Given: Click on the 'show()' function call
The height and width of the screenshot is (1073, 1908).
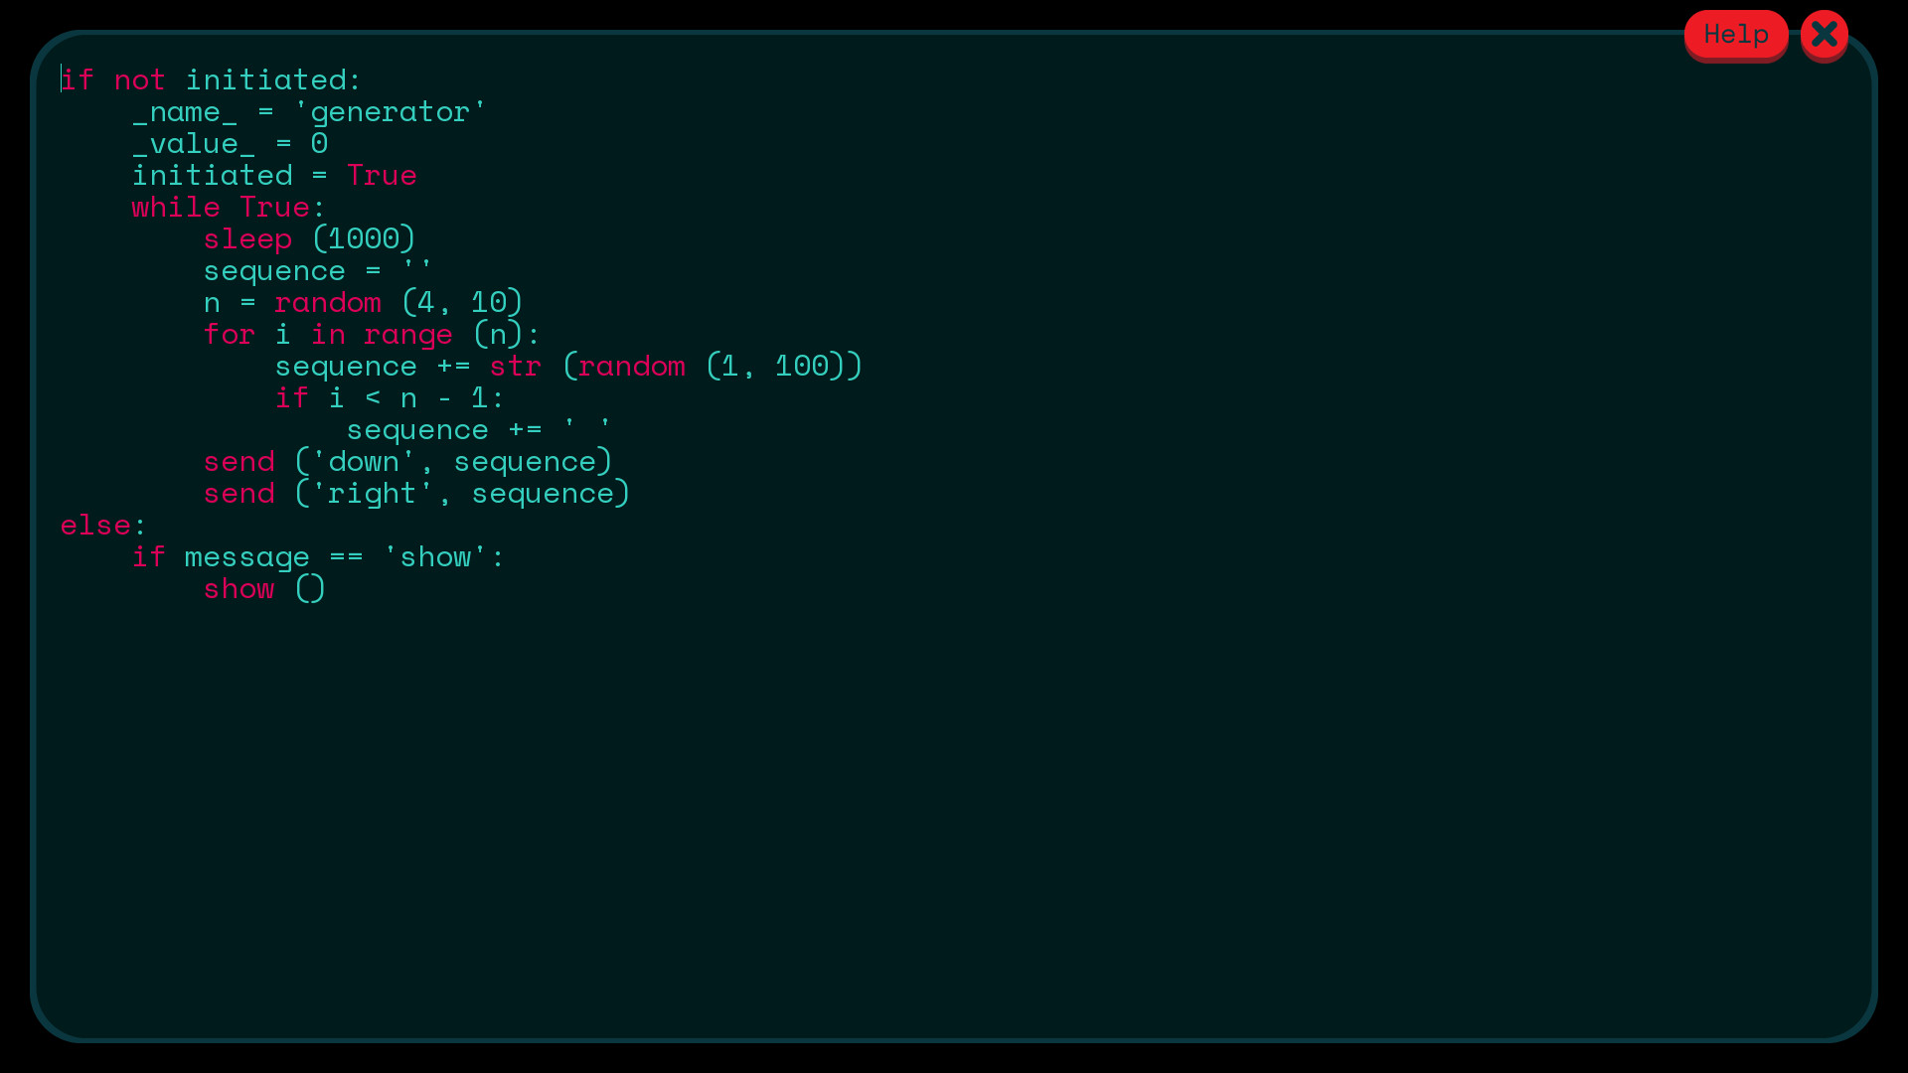Looking at the screenshot, I should pyautogui.click(x=264, y=588).
